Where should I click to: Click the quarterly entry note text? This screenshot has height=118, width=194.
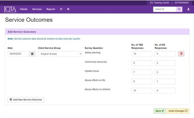44,39
